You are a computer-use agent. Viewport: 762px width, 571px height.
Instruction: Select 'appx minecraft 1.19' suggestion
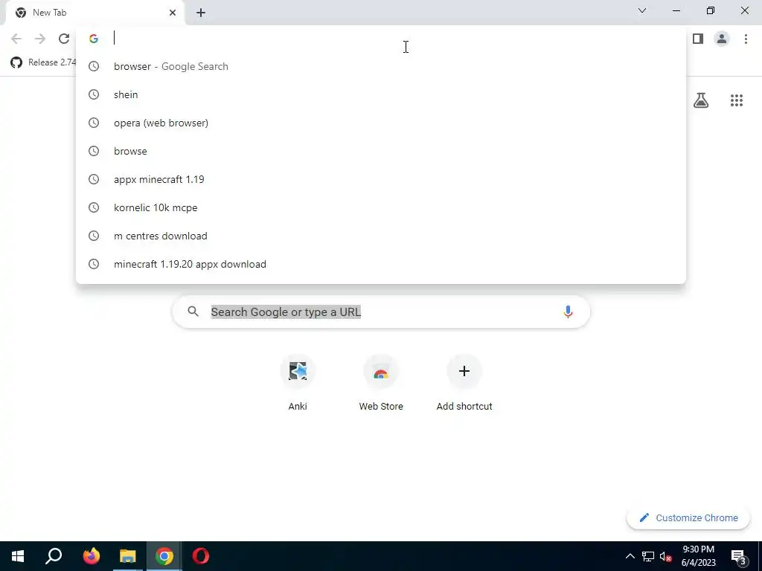coord(381,179)
